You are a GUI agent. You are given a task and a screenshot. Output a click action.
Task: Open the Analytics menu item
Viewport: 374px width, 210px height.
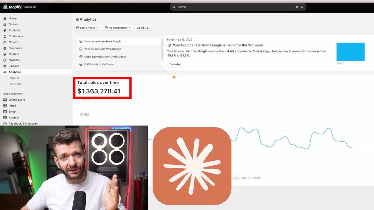click(x=36, y=72)
